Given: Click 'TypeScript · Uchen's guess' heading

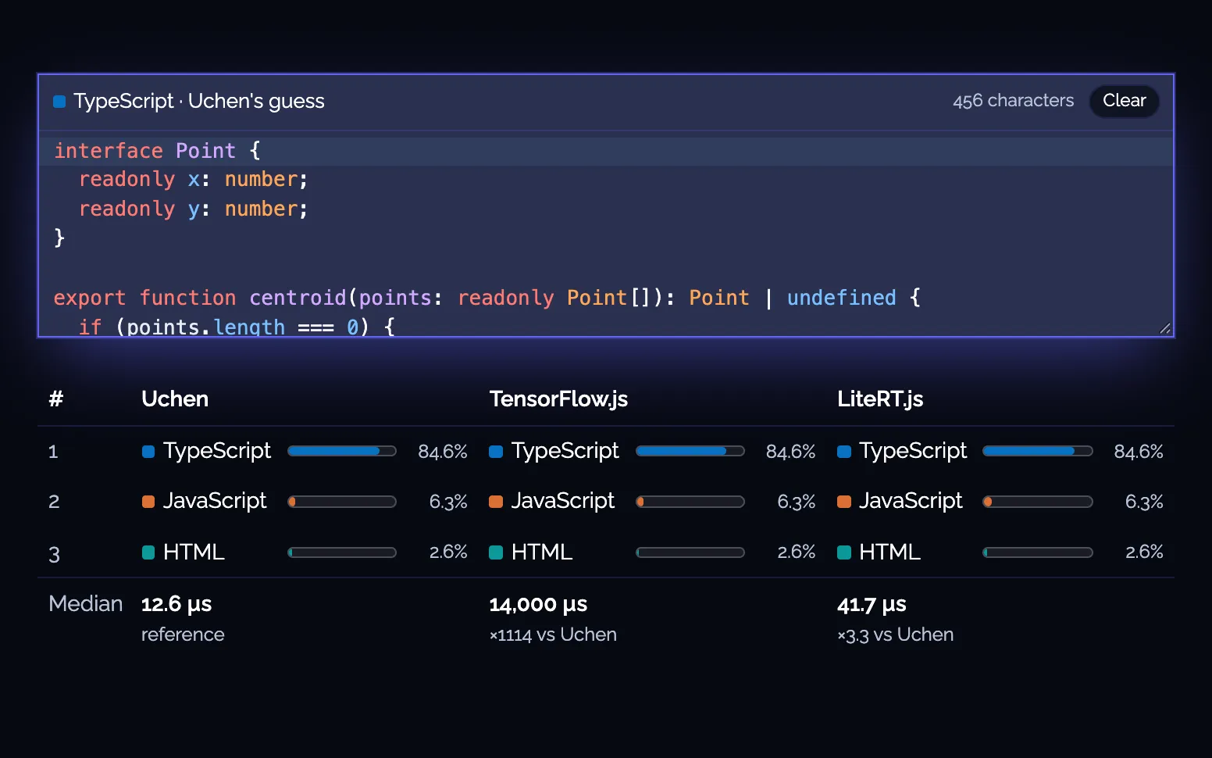Looking at the screenshot, I should click(x=199, y=102).
